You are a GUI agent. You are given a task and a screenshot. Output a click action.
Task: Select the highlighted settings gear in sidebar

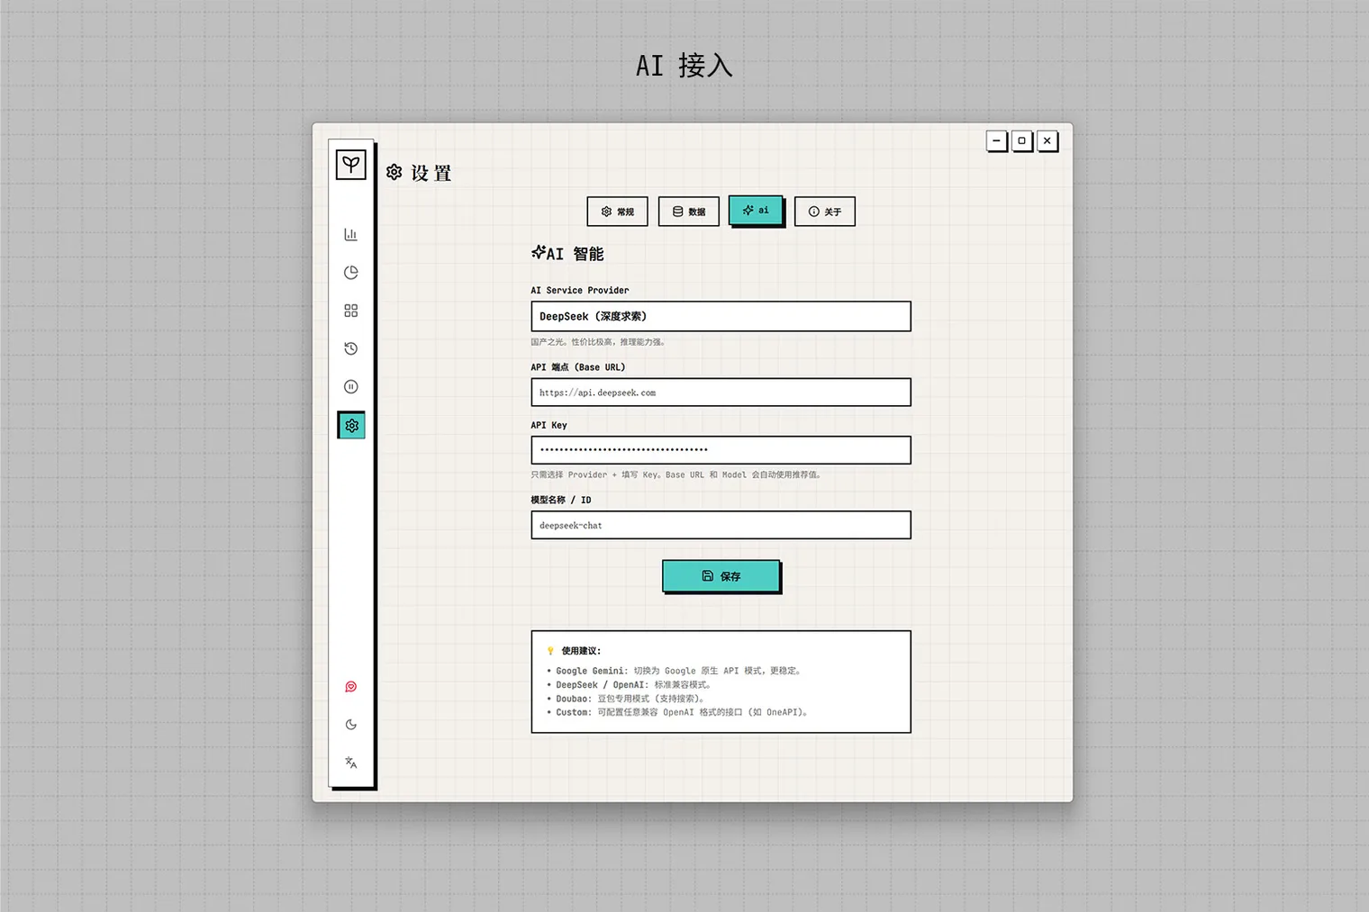tap(351, 425)
